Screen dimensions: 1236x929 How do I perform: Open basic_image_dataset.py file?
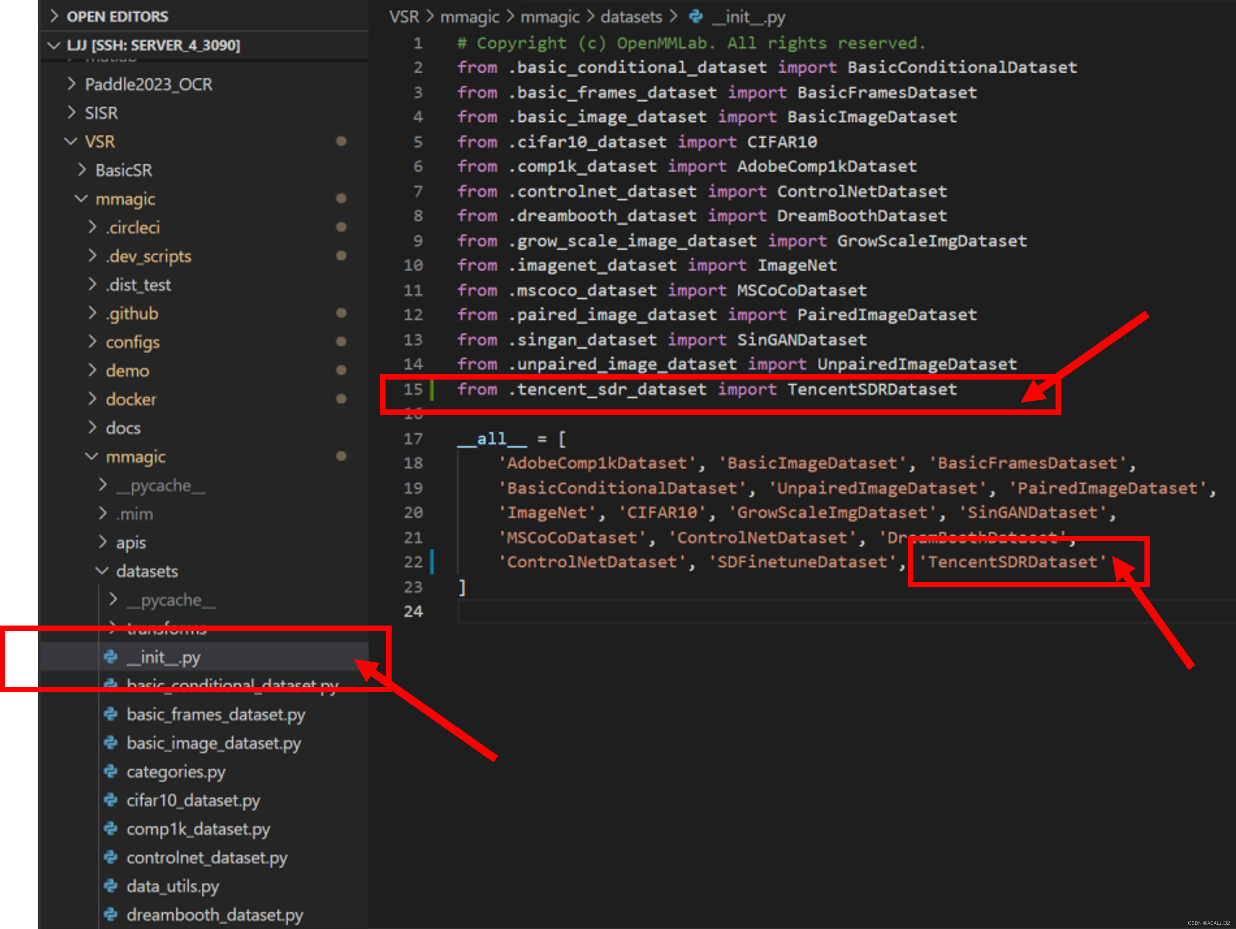pos(213,743)
